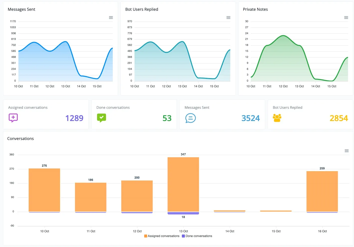Click the Bot Users Replied chart title
The width and height of the screenshot is (354, 247).
(x=142, y=9)
